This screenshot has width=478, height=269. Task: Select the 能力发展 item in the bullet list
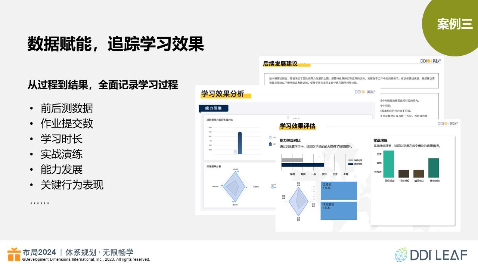coord(62,170)
